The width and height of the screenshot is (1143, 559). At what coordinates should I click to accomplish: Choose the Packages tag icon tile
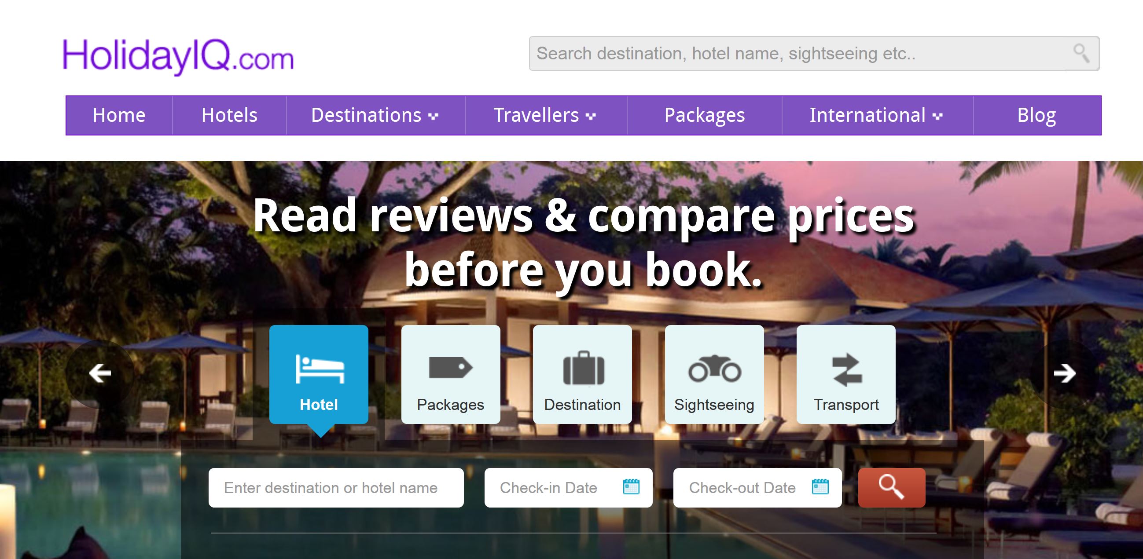(450, 375)
